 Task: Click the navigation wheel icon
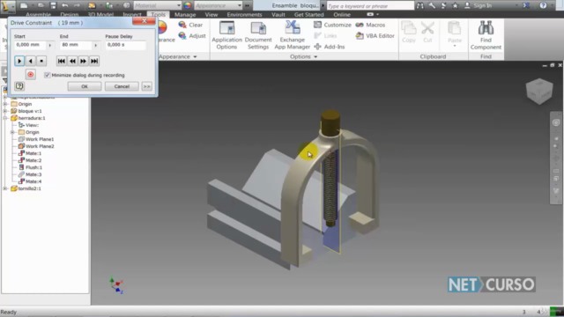tap(556, 122)
